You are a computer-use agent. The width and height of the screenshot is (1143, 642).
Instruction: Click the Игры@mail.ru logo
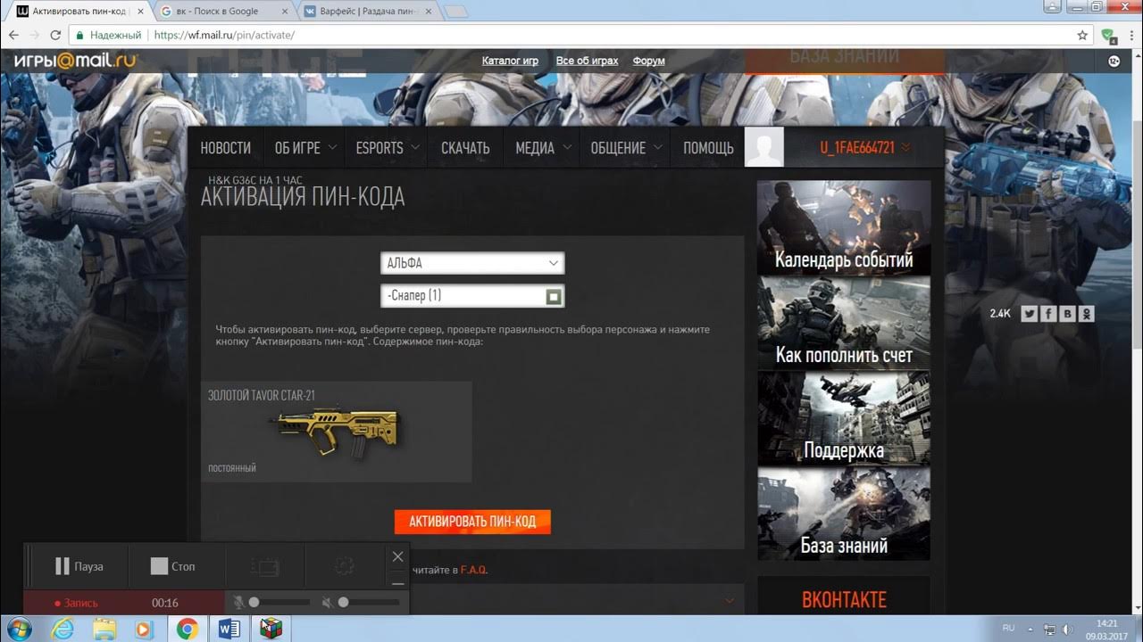pos(75,61)
